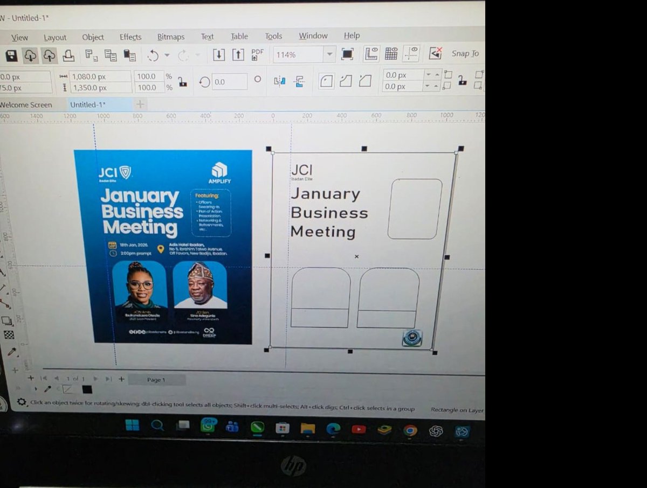Mirror the selection vertically
647x488 pixels.
point(299,81)
